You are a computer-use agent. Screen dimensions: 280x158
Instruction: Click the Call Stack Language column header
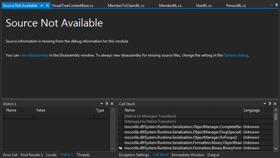coord(257,110)
